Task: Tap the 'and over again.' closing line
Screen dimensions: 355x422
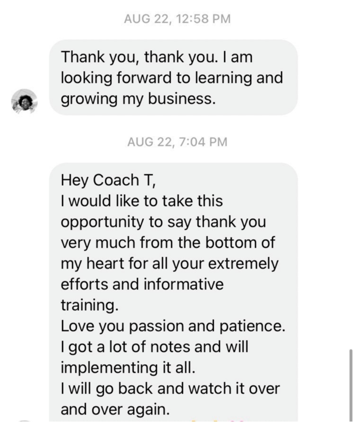Action: click(x=115, y=410)
